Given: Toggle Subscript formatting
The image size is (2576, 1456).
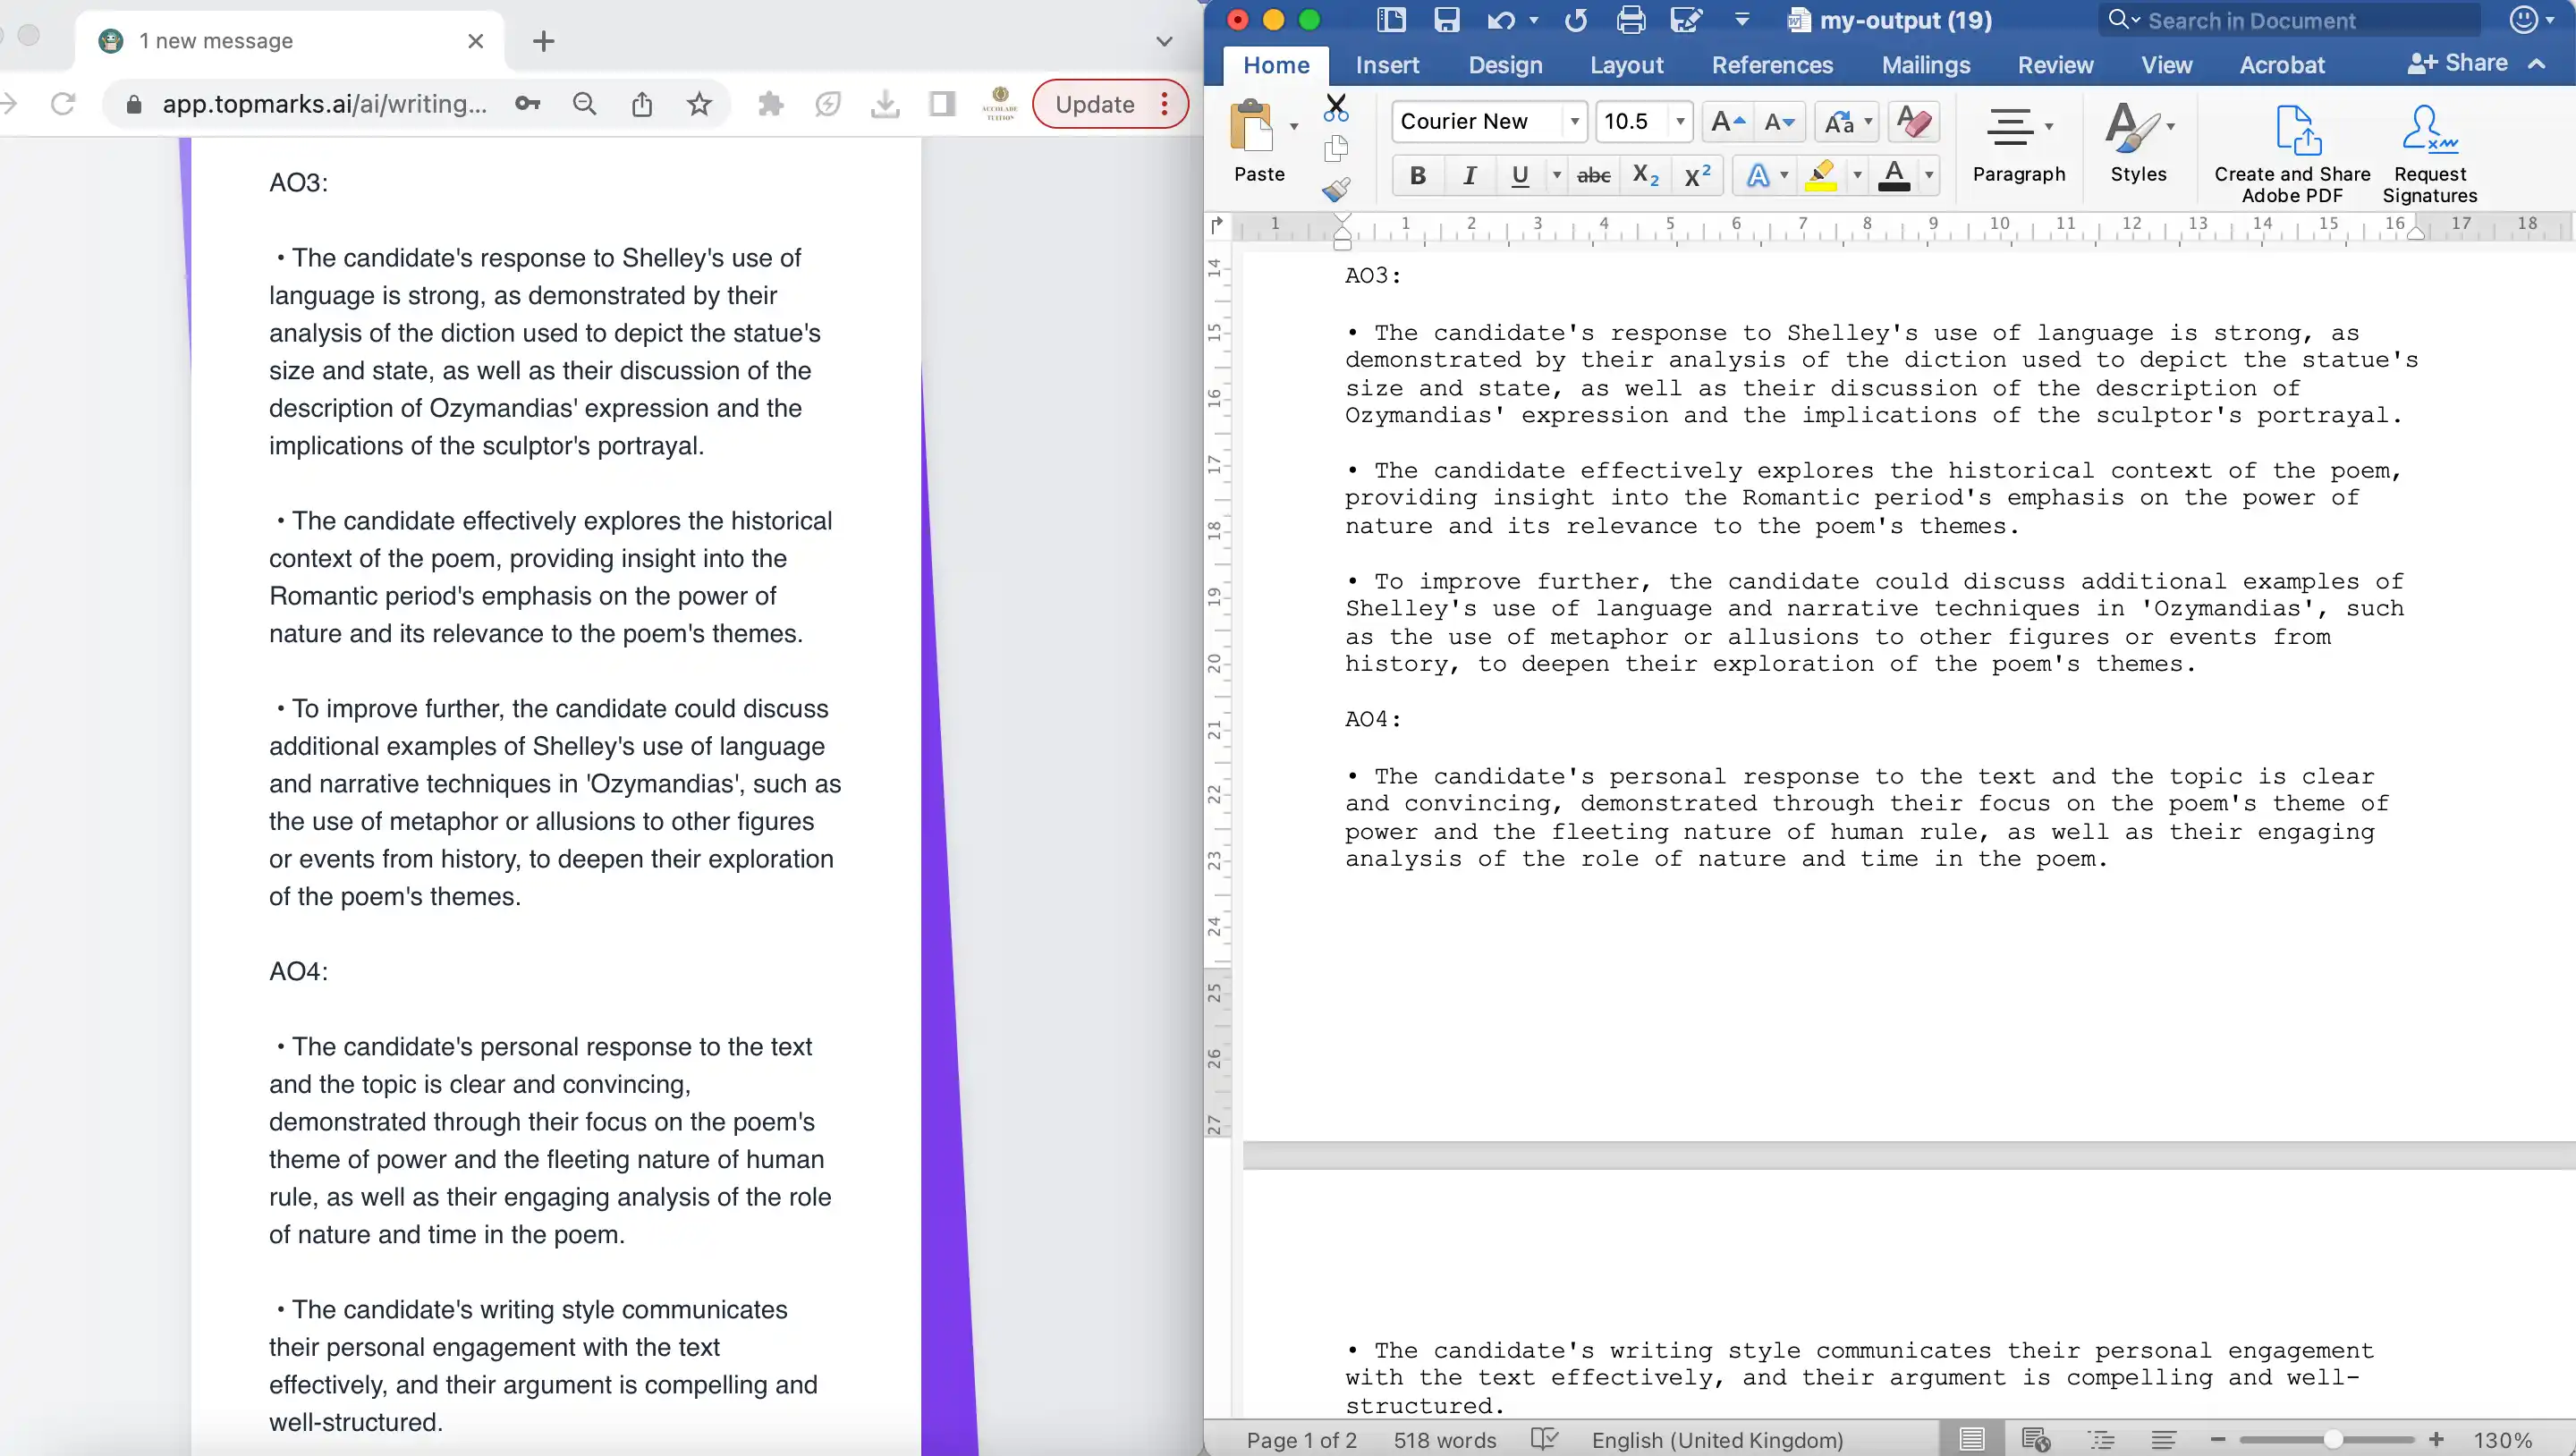Looking at the screenshot, I should click(x=1645, y=176).
